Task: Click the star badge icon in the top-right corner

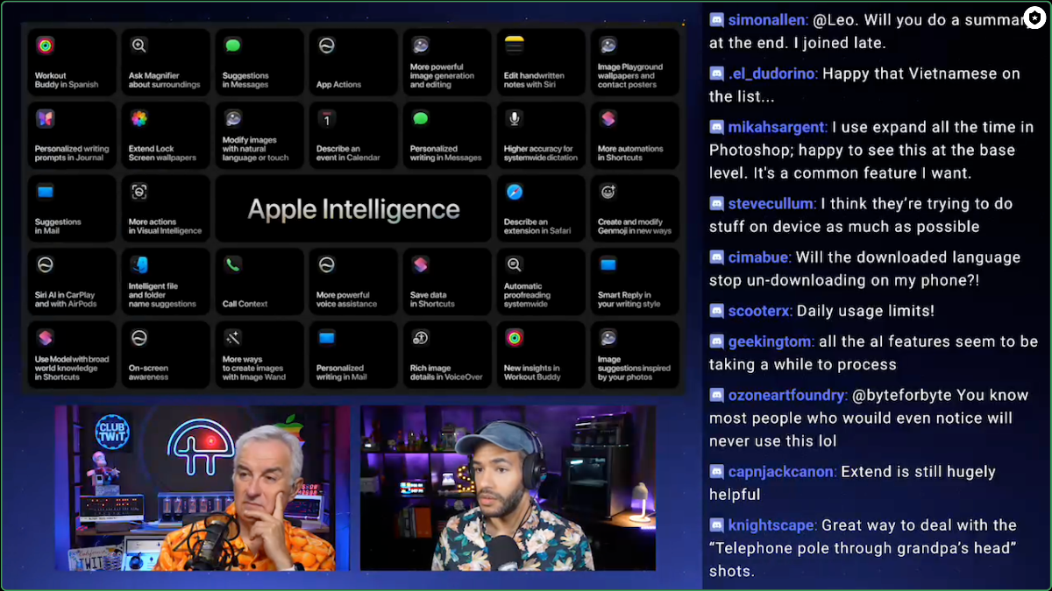Action: pos(1034,18)
